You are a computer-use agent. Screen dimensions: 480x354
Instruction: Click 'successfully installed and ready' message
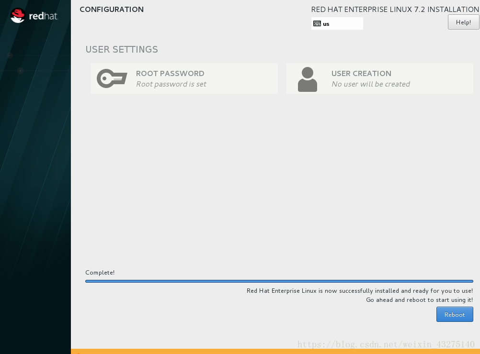(360, 291)
